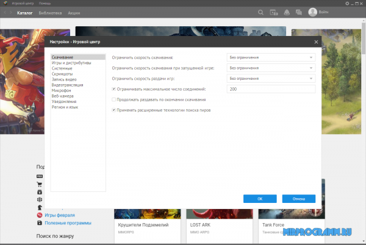Open the Игры февраля link
The height and width of the screenshot is (245, 366).
[x=60, y=215]
